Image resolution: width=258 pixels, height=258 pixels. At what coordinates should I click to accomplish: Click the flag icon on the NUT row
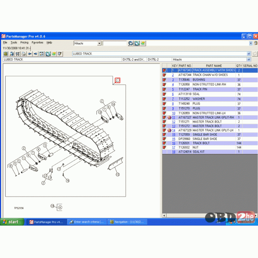click(164, 148)
